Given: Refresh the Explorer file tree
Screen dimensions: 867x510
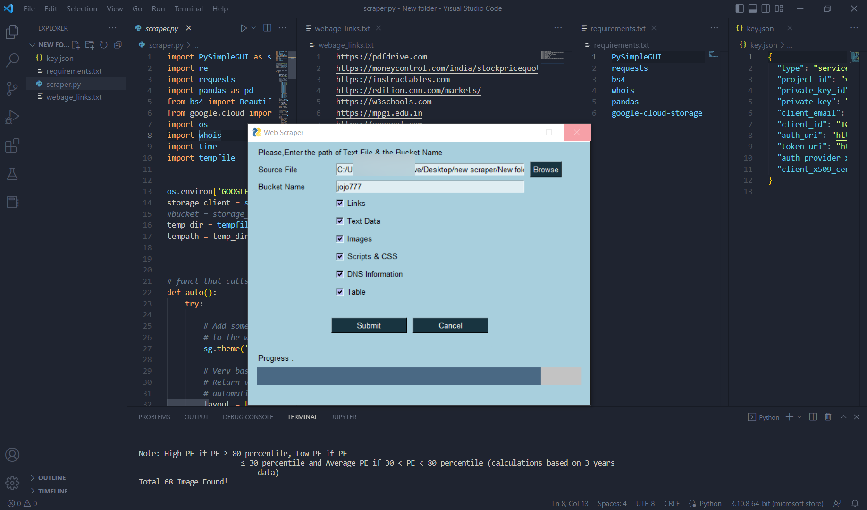Looking at the screenshot, I should click(x=104, y=45).
